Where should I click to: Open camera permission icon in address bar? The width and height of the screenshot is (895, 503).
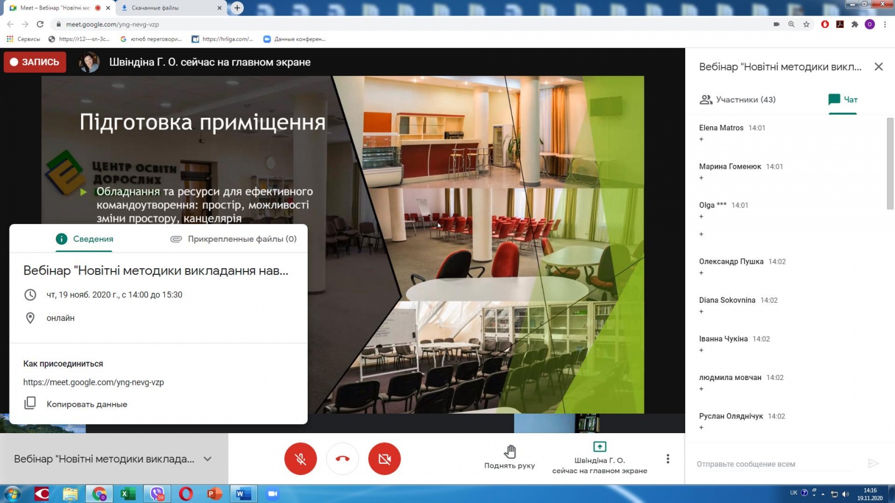tap(776, 24)
